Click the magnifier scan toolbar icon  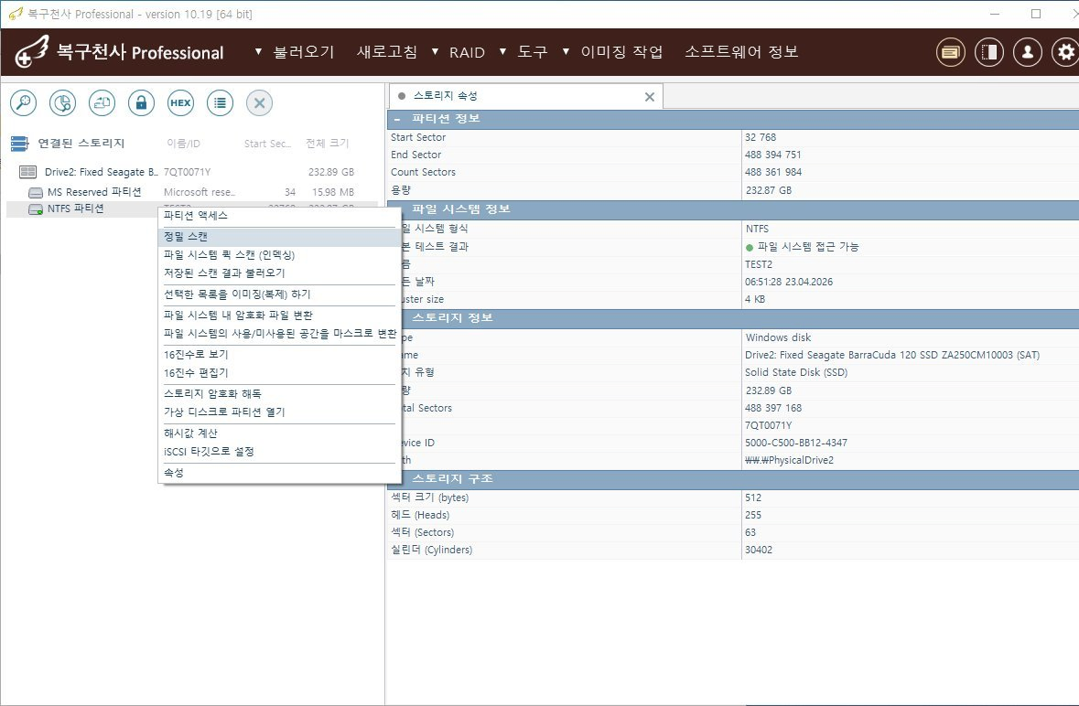point(24,103)
